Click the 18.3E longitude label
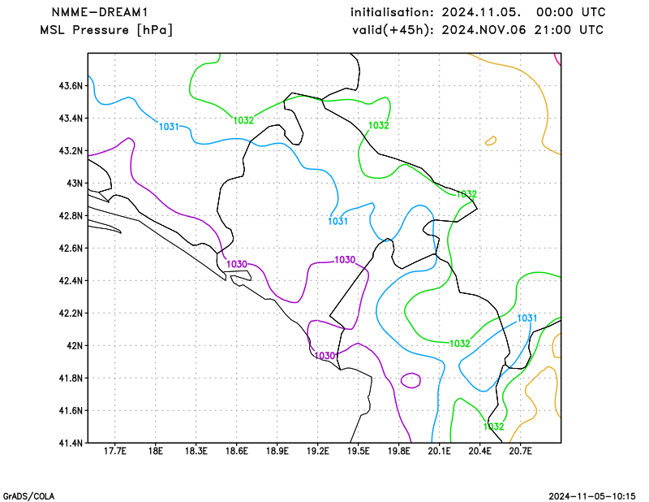 coord(196,452)
